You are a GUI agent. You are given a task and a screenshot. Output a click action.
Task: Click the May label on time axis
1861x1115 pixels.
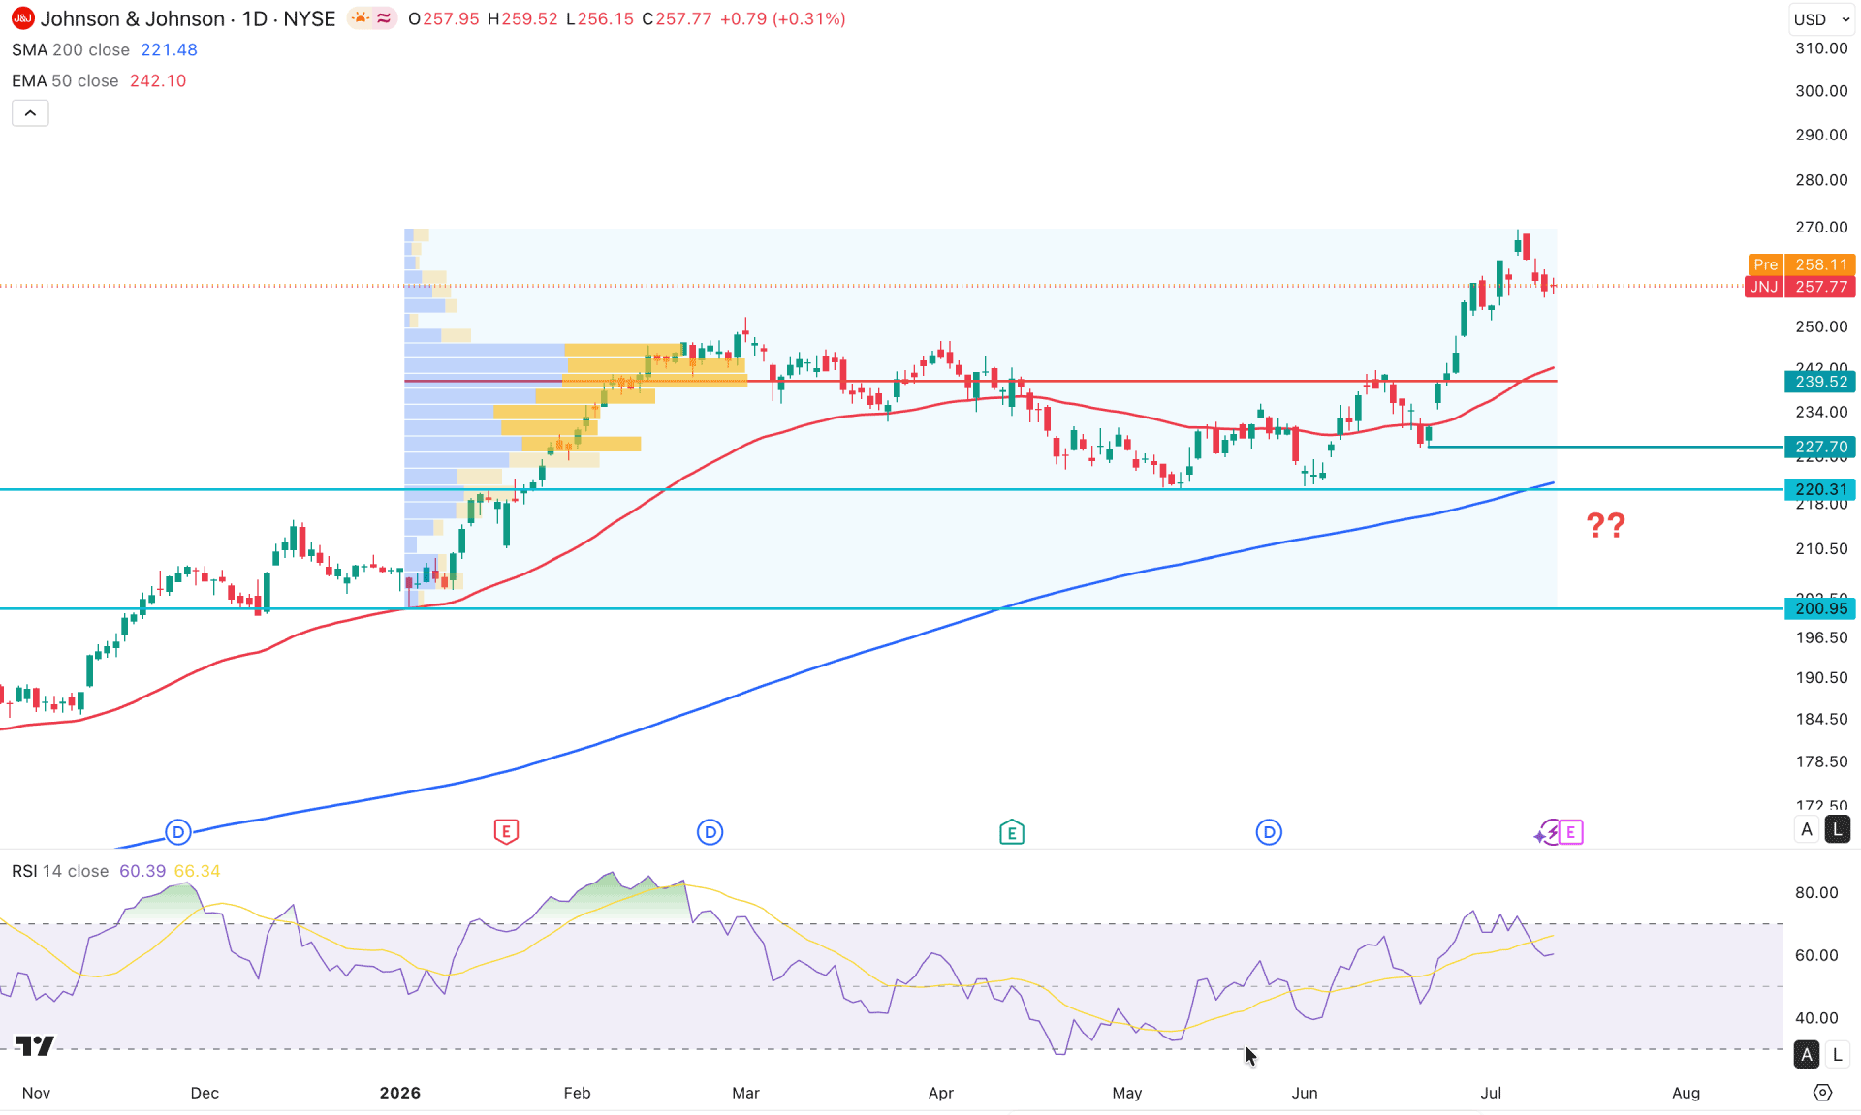(x=1127, y=1093)
